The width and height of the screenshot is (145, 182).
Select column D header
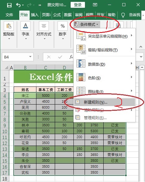tap(64, 68)
